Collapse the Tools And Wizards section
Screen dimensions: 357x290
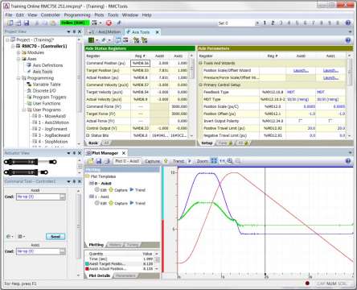click(x=200, y=63)
